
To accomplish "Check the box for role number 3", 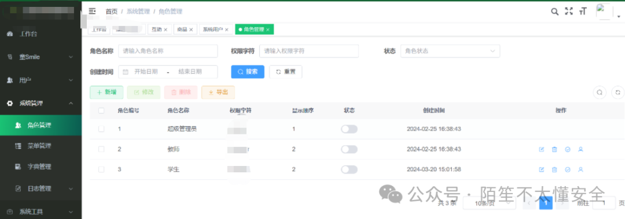I will [101, 169].
